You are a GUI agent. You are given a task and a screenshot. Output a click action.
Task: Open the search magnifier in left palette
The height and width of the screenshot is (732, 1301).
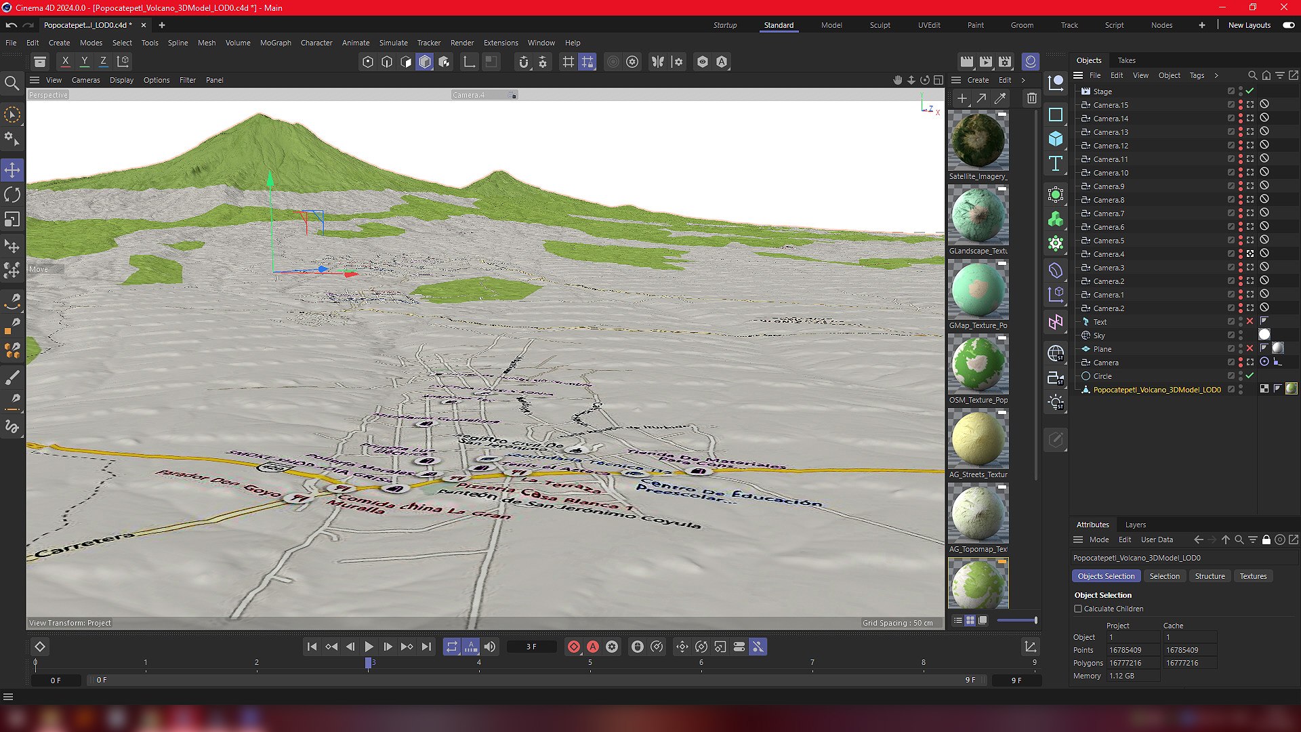pos(12,83)
